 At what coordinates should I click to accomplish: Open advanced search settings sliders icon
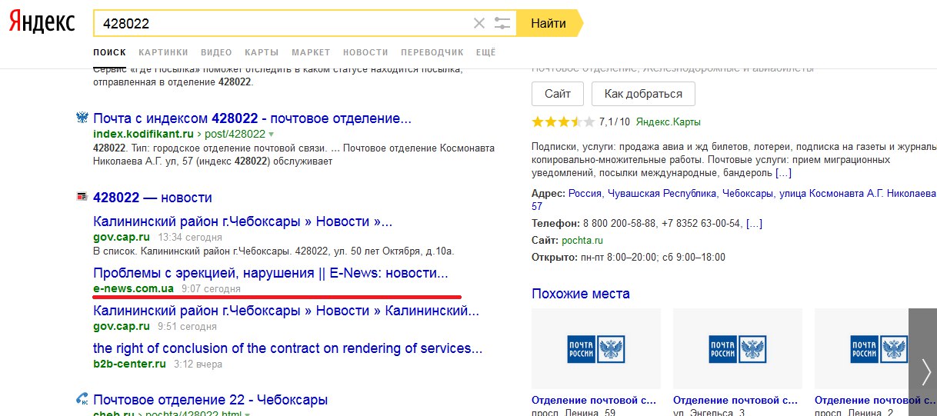click(x=502, y=23)
